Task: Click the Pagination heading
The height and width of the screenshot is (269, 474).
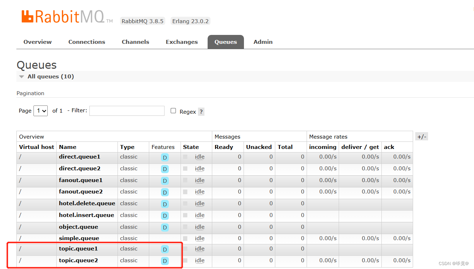Action: click(30, 93)
